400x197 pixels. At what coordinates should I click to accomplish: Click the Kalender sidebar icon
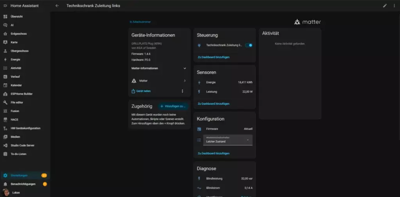5,85
